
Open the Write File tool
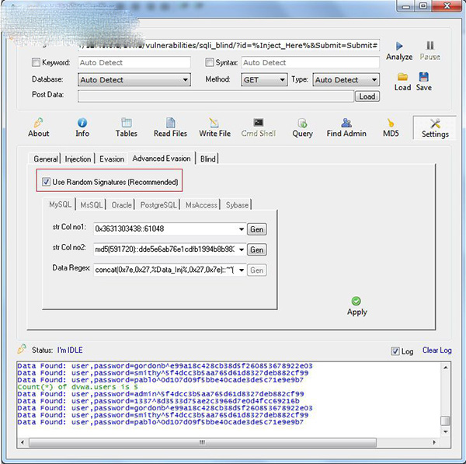tap(214, 123)
